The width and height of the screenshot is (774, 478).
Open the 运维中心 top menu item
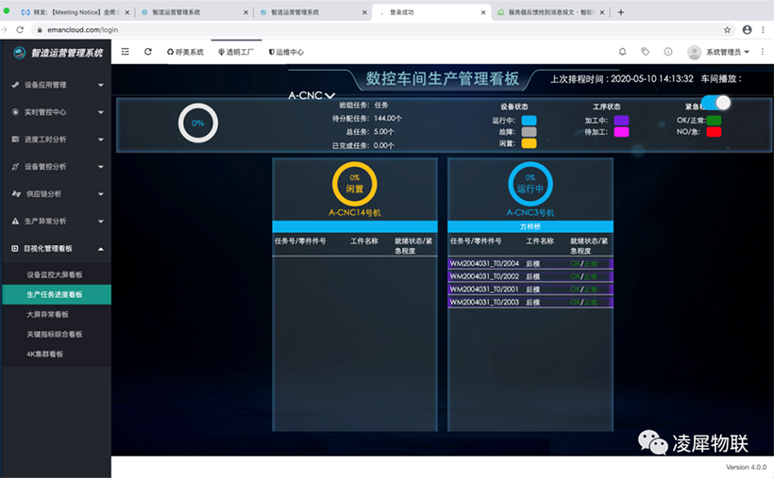coord(286,52)
